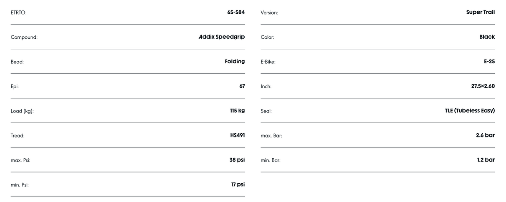Click the Version: label
This screenshot has height=202, width=506.
269,13
